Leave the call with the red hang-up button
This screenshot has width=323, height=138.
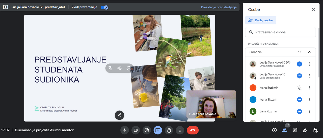tap(193, 130)
